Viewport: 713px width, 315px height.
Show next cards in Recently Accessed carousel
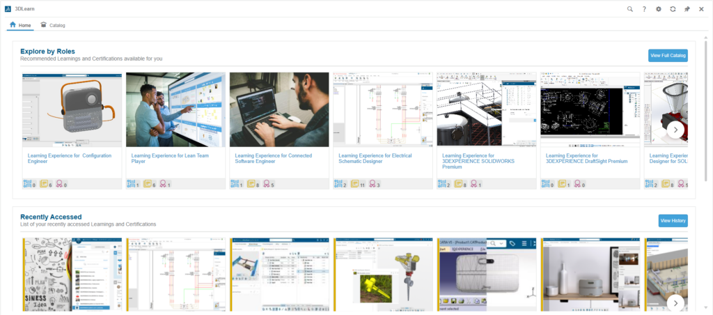(x=675, y=302)
